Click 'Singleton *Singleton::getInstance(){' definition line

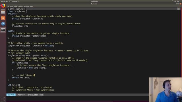tap(28, 56)
